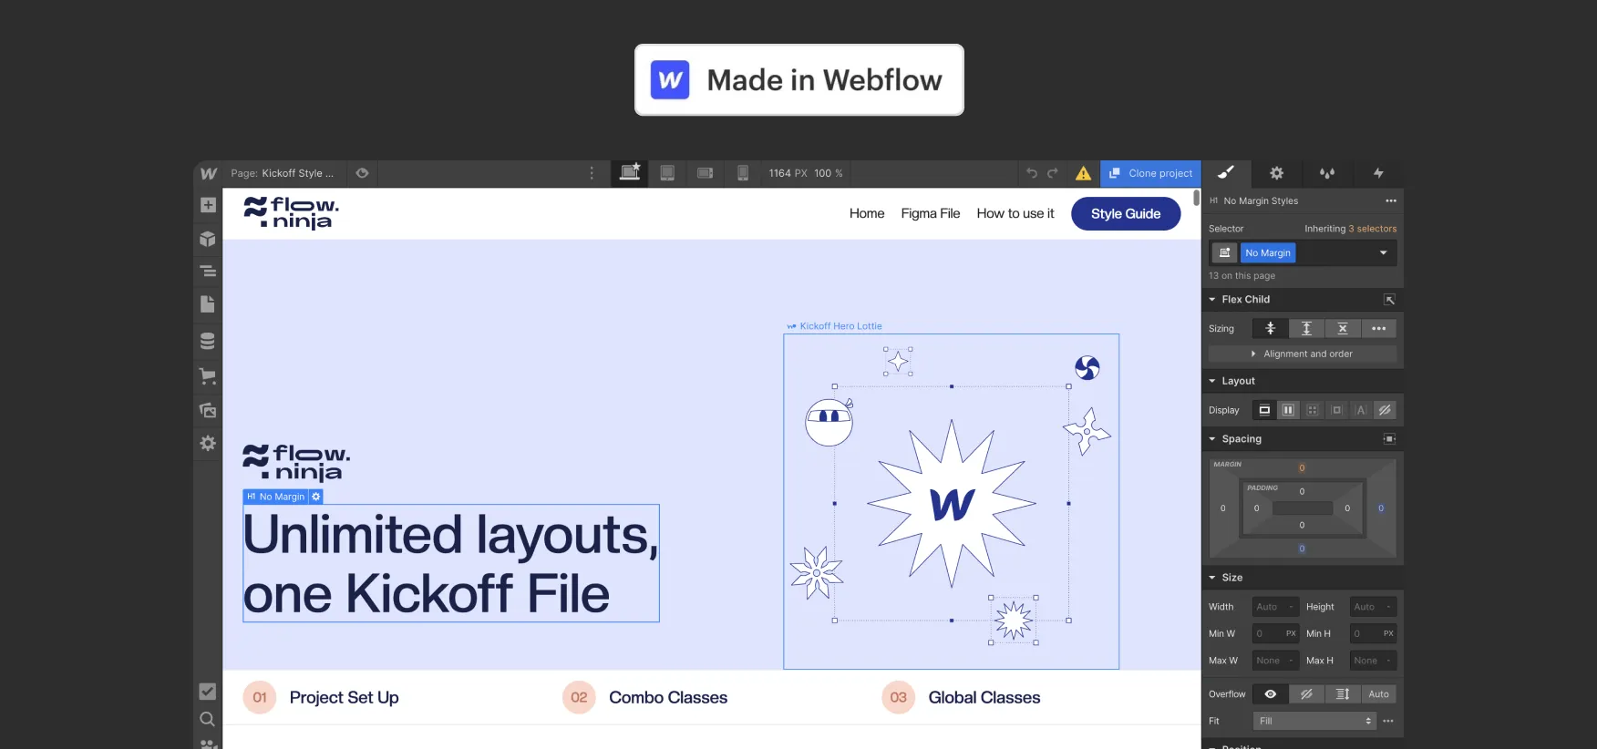Screen dimensions: 1597x749
Task: Open the Pages panel
Action: tap(208, 304)
